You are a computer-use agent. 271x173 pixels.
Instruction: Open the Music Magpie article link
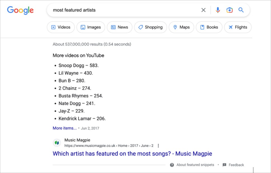[132, 153]
